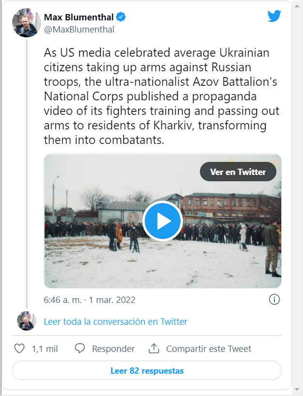303x396 pixels.
Task: Click small avatar beside conversation link
Action: [x=27, y=321]
